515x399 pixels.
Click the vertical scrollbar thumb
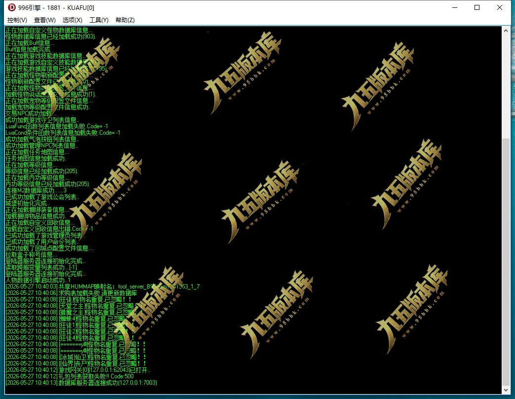click(506, 262)
